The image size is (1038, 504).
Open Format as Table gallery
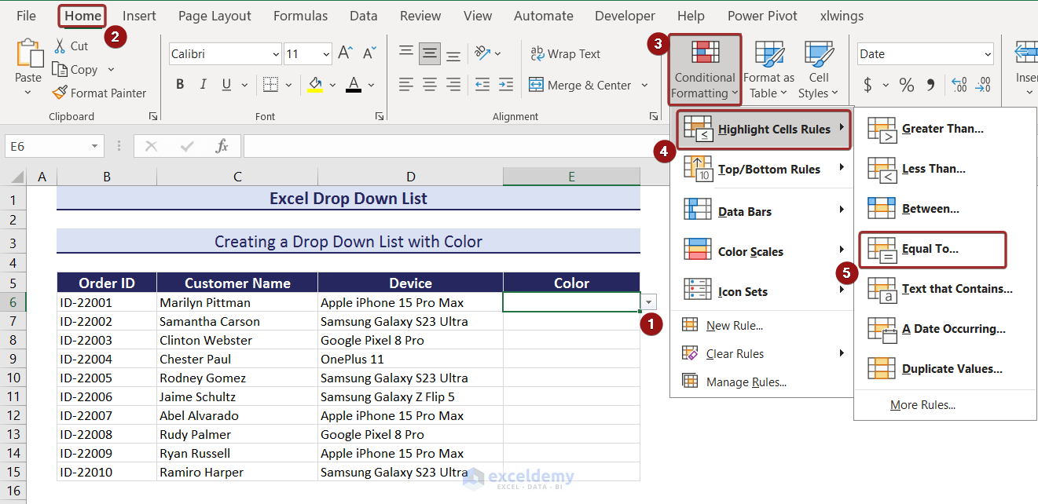(x=768, y=70)
